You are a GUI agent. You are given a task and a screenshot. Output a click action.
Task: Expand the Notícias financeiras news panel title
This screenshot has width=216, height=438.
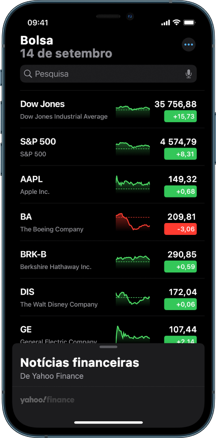coord(80,363)
